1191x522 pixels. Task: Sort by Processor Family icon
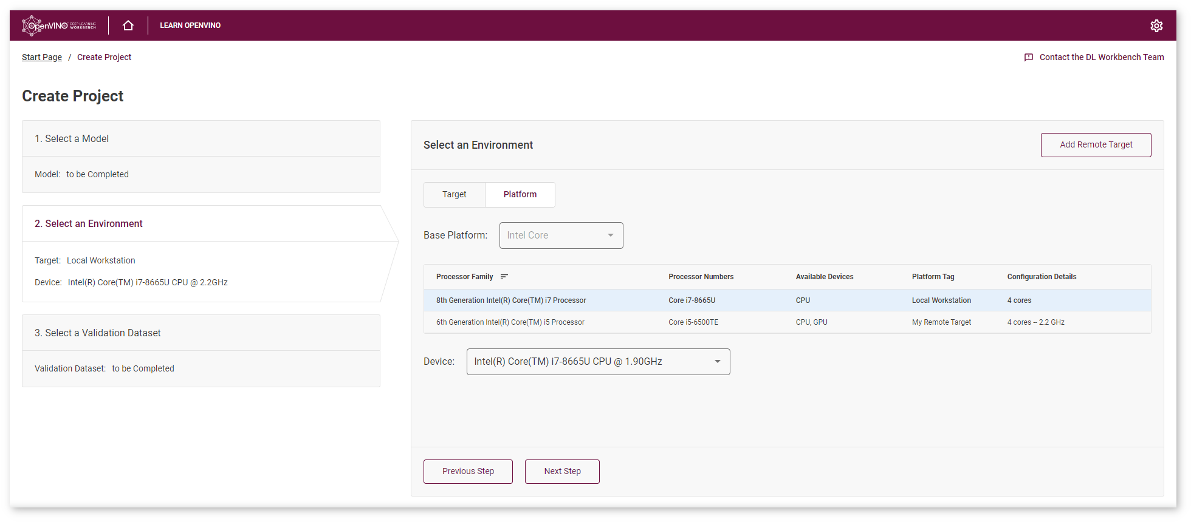[504, 277]
